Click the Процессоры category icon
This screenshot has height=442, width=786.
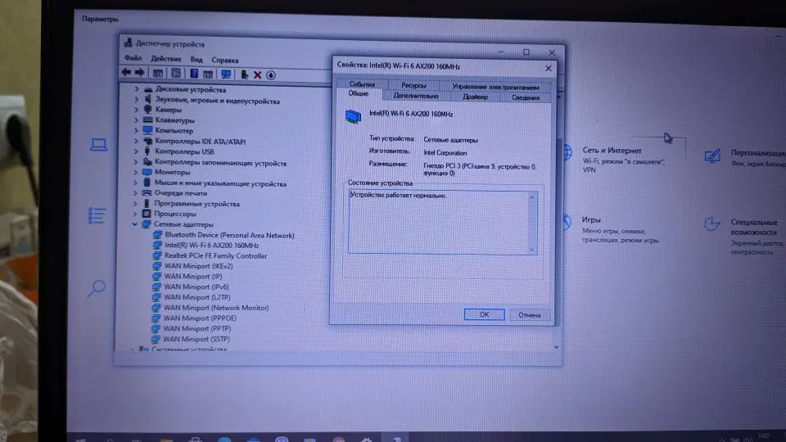[x=147, y=214]
